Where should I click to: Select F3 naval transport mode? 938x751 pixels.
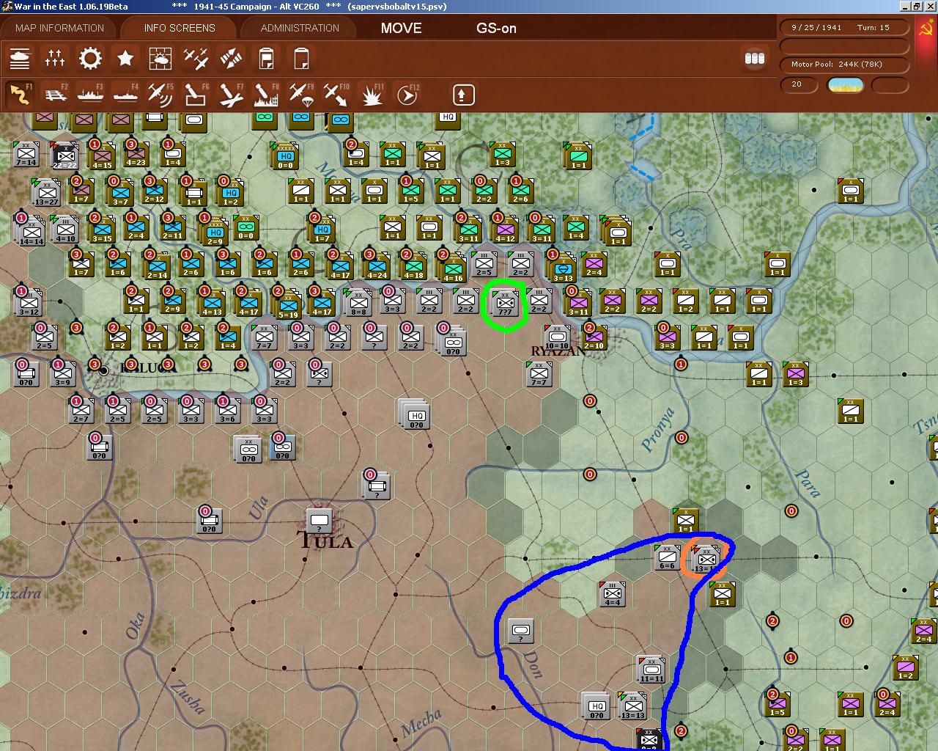point(90,95)
